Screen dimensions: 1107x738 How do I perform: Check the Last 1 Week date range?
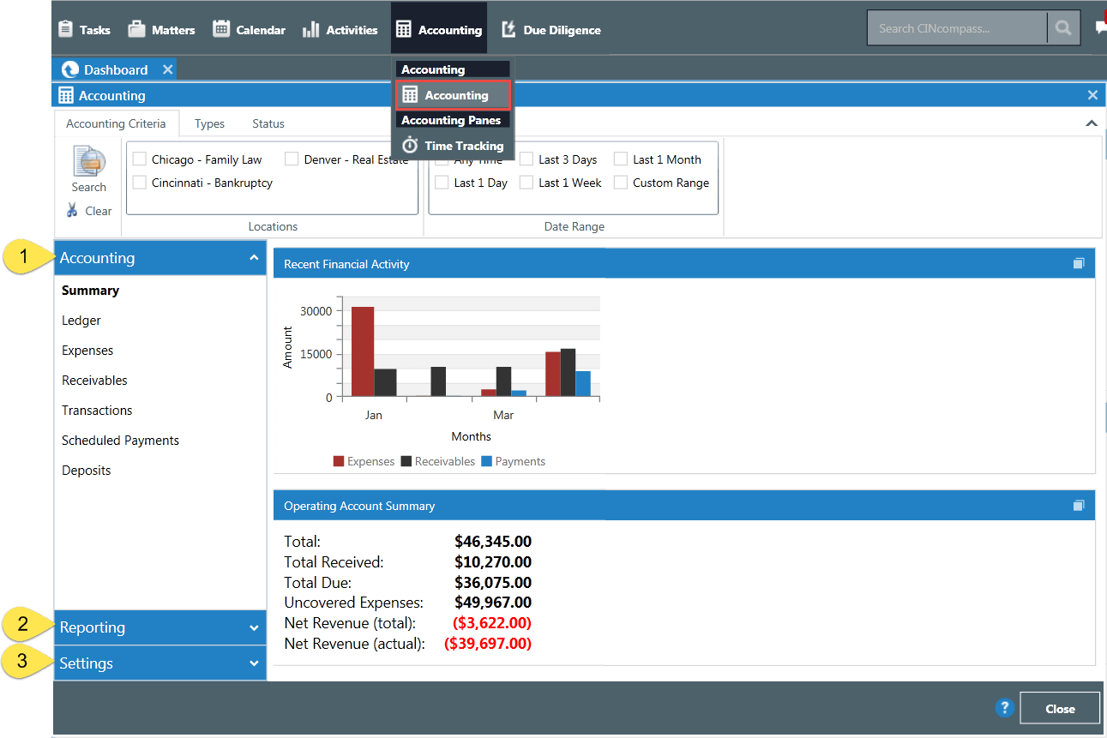[526, 182]
